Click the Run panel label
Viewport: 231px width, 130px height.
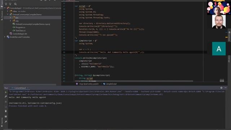[x=6, y=88]
